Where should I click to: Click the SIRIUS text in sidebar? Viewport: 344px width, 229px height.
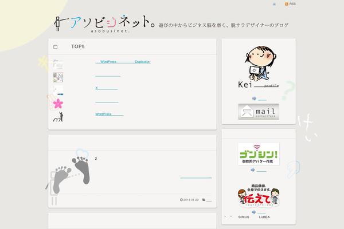click(x=244, y=217)
